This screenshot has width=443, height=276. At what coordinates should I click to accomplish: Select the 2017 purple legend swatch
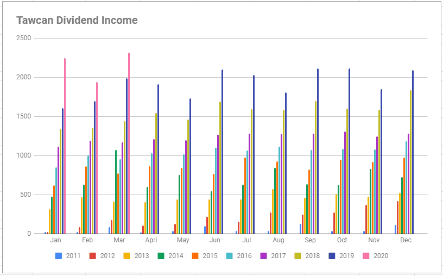pyautogui.click(x=264, y=255)
